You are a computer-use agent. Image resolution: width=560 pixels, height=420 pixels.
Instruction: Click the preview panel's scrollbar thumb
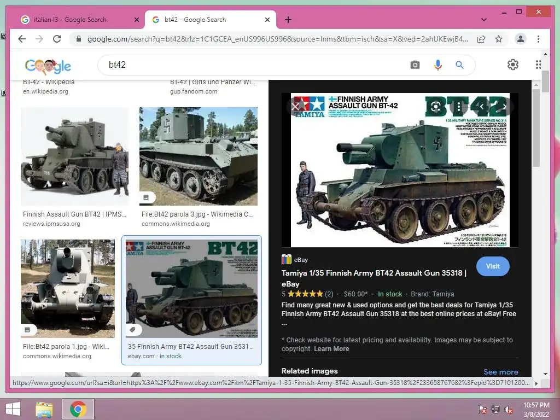click(x=536, y=128)
